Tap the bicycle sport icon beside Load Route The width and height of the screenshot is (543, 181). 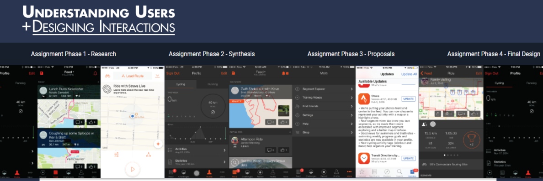tap(107, 76)
